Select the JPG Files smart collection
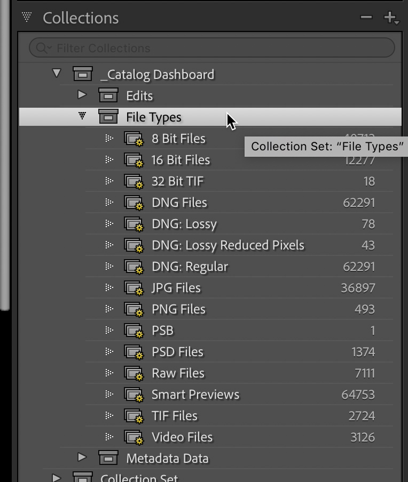This screenshot has width=408, height=482. [x=176, y=288]
